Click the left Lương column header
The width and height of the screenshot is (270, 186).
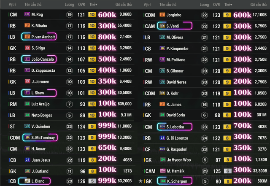69,5
